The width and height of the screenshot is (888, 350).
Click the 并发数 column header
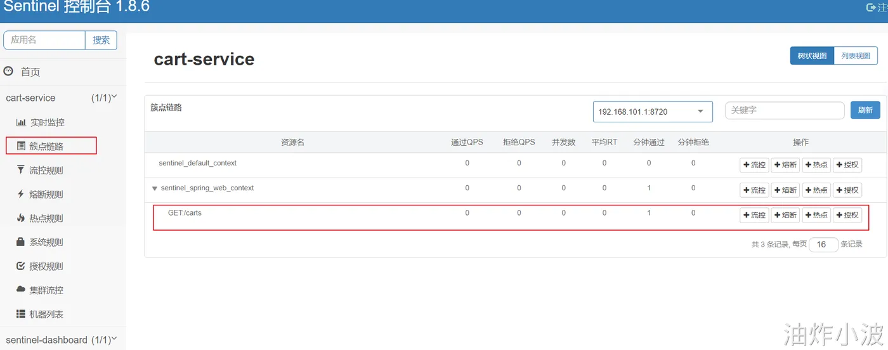point(563,142)
